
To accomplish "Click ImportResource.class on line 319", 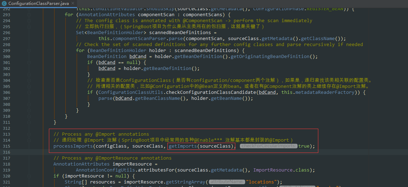I will click(x=281, y=170).
